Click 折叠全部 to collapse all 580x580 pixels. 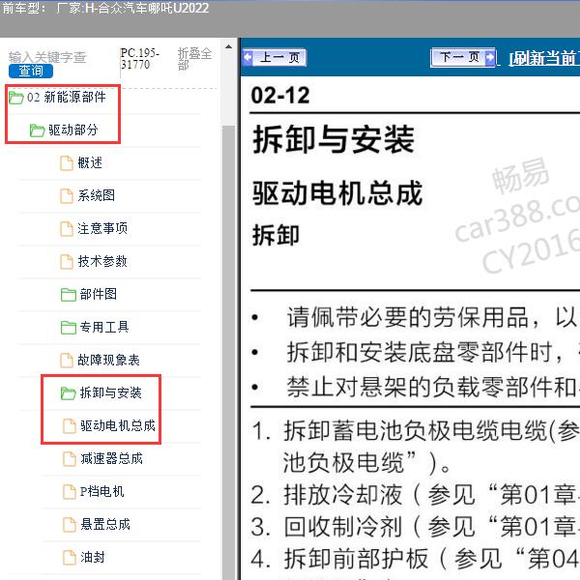click(x=194, y=59)
